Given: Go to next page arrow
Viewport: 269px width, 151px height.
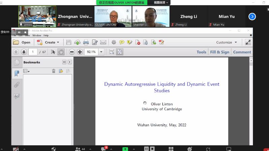Looking at the screenshot, I should click(24, 52).
